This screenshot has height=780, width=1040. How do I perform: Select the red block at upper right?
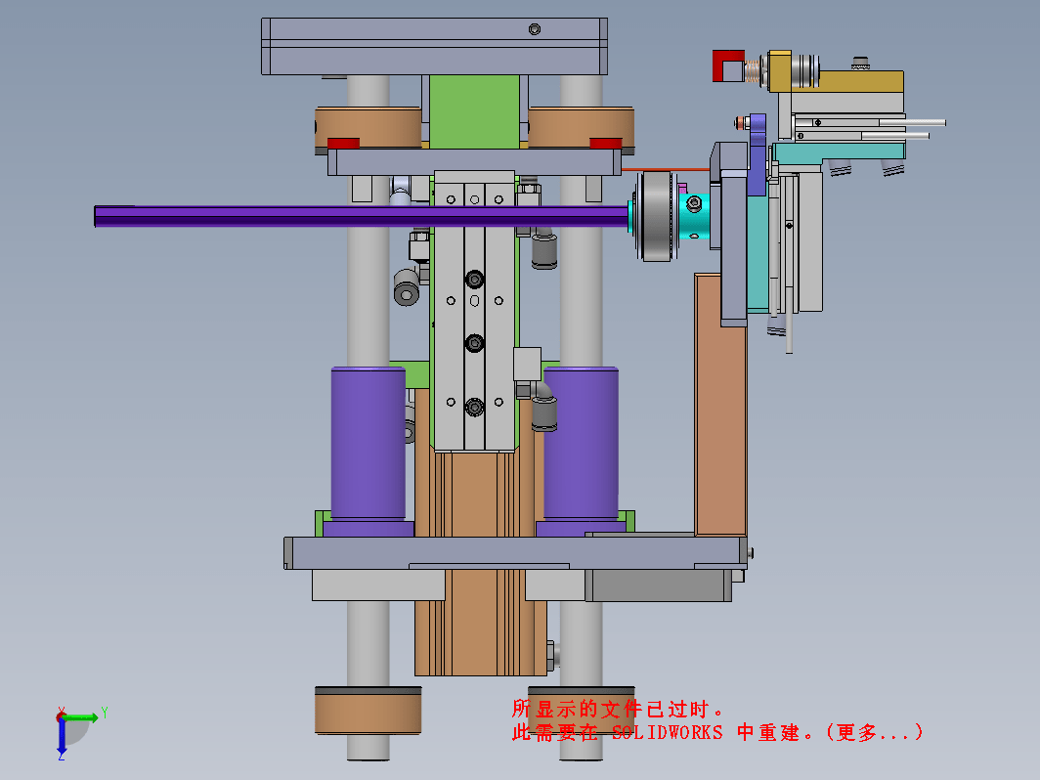click(727, 65)
